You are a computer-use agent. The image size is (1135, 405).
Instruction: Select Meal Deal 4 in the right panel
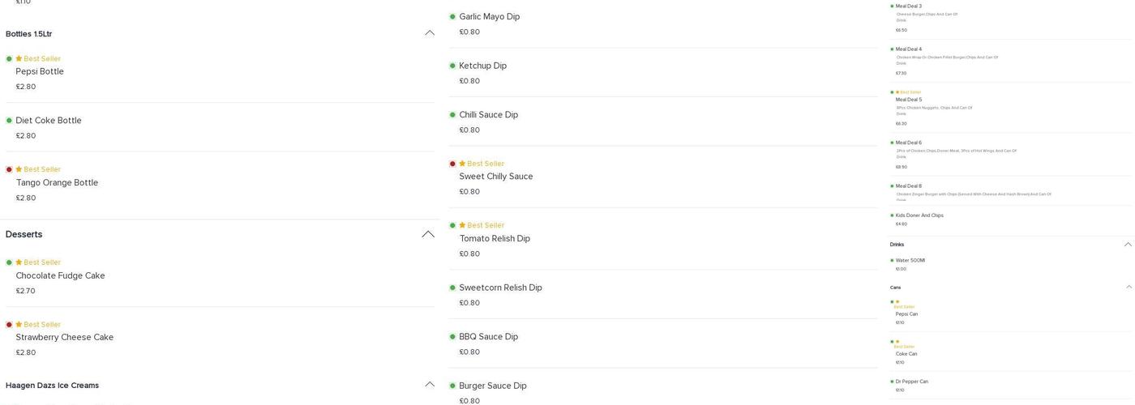(x=908, y=49)
